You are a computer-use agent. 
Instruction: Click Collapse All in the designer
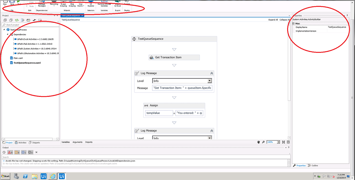point(285,19)
